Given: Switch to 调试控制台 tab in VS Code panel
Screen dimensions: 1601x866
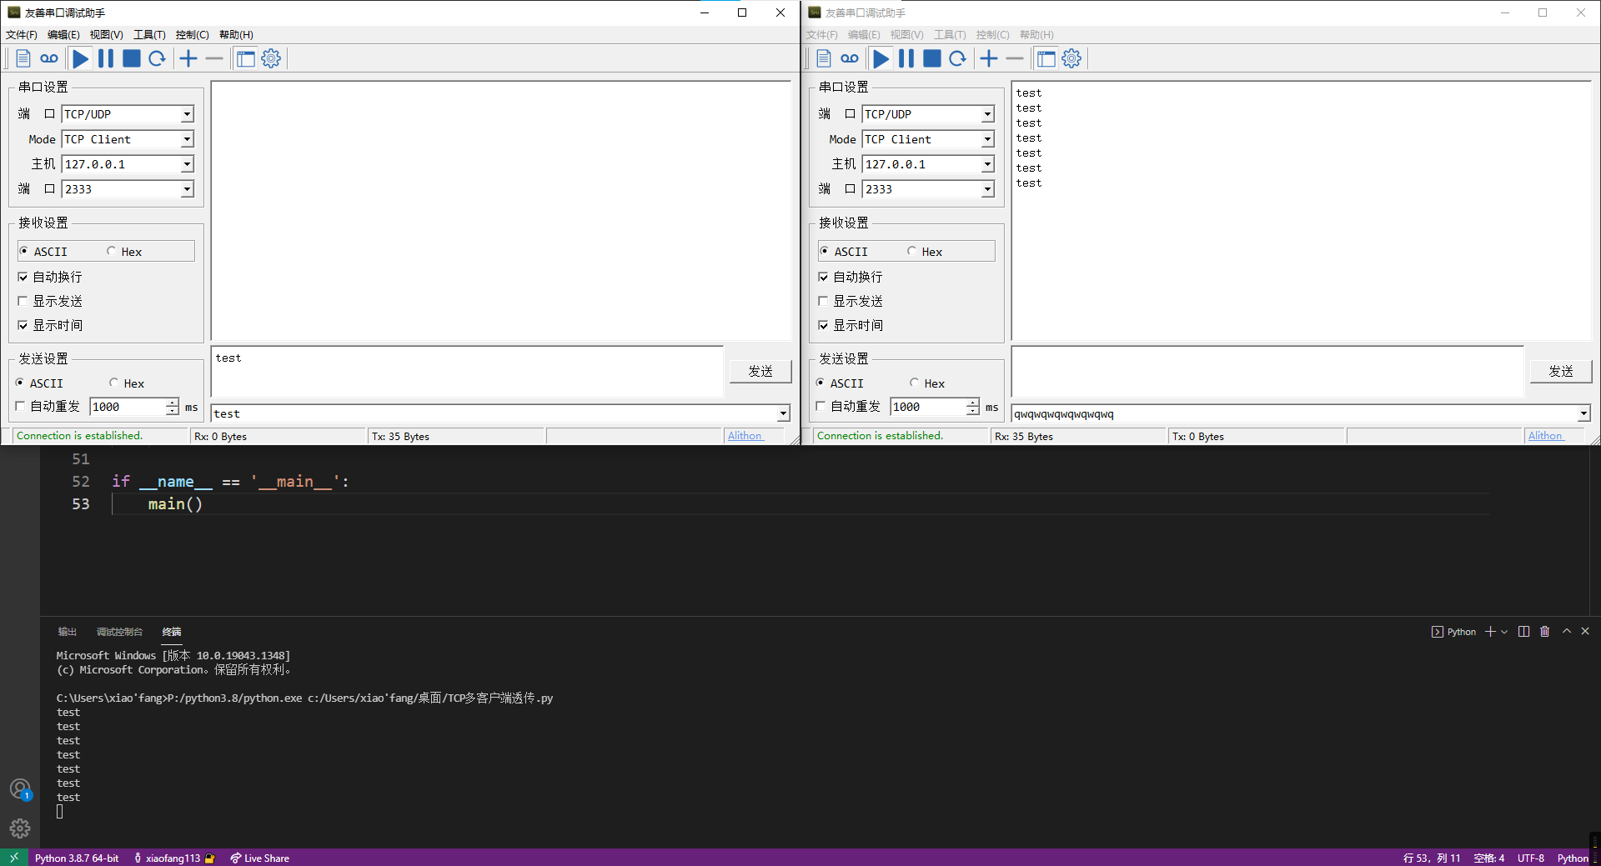Looking at the screenshot, I should 119,632.
